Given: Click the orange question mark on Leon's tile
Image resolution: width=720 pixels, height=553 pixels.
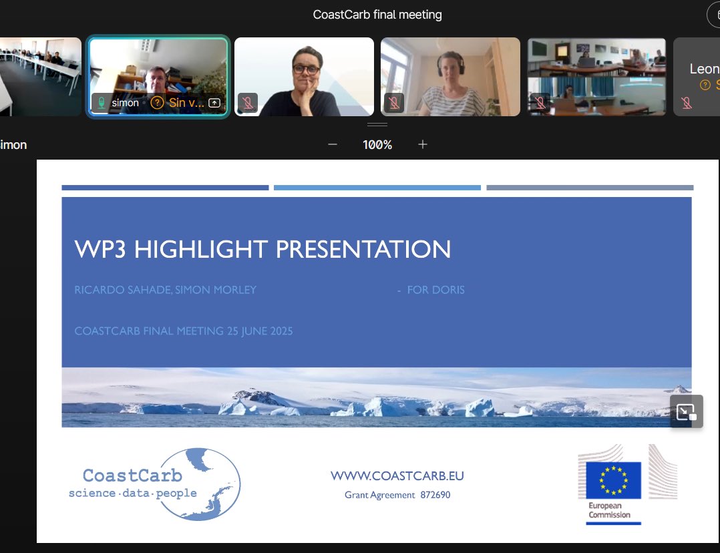Looking at the screenshot, I should [705, 85].
